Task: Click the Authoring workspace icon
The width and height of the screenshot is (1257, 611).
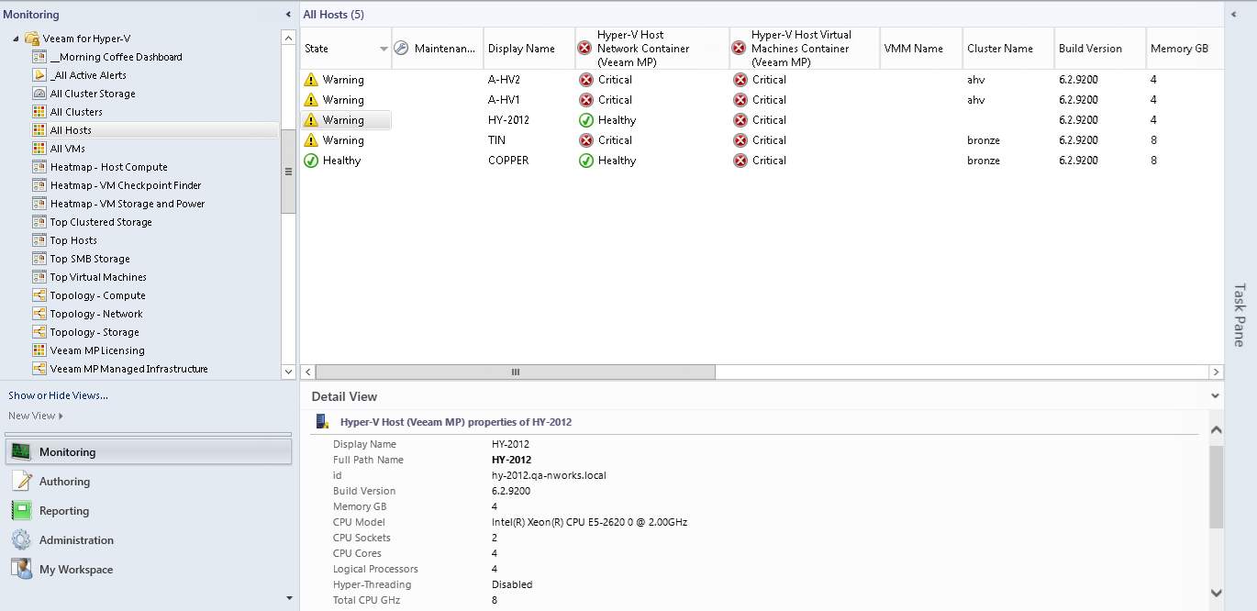Action: (x=22, y=482)
